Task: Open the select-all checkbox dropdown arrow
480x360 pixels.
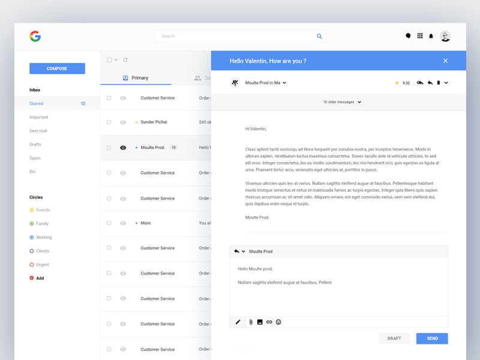Action: [116, 59]
